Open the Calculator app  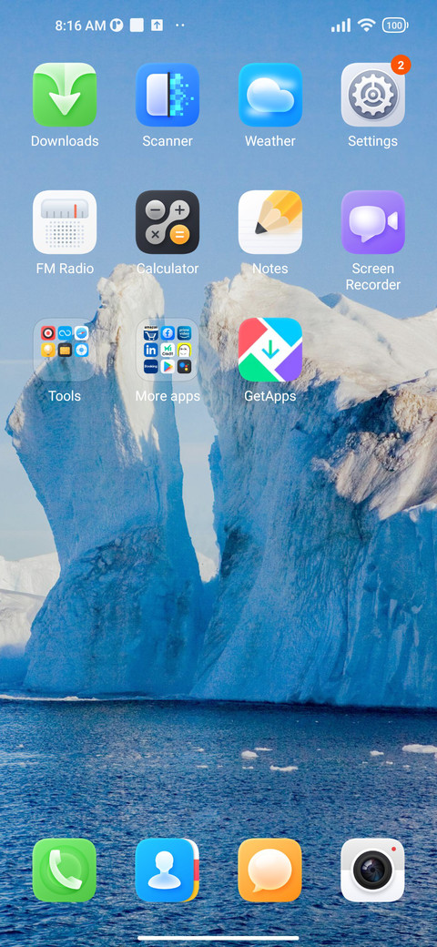168,222
